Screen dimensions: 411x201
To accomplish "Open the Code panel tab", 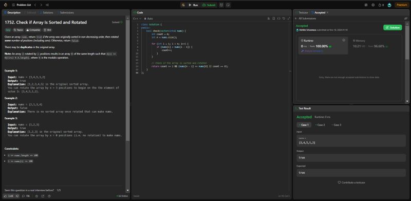I will (138, 13).
